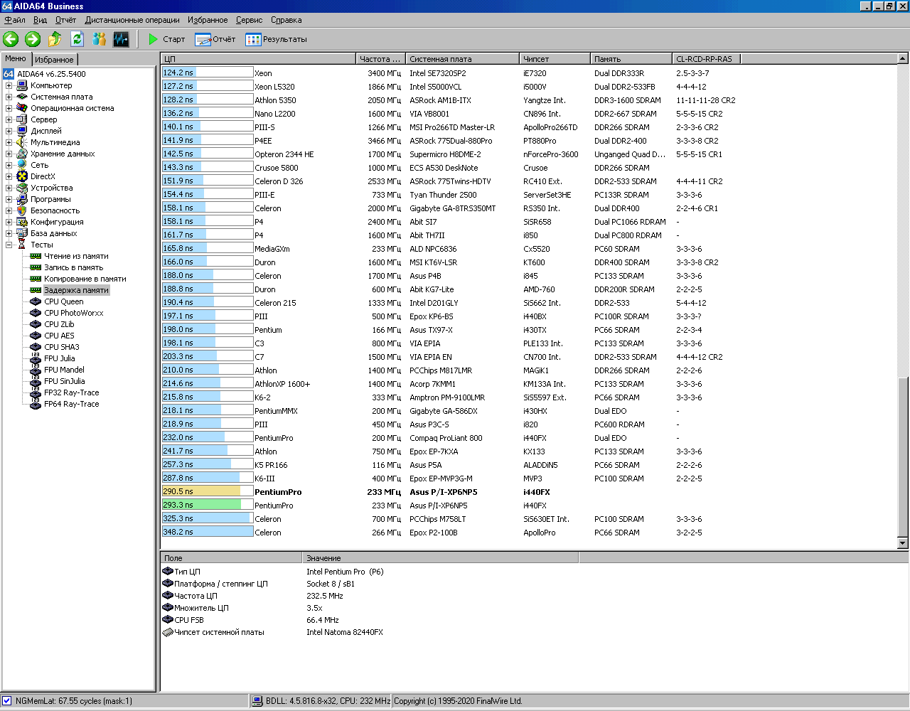Select the FPU Julia test
This screenshot has width=910, height=711.
tap(59, 358)
